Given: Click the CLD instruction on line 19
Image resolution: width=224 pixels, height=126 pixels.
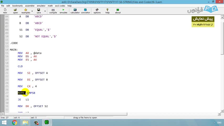Looking at the screenshot, I should pyautogui.click(x=20, y=66).
